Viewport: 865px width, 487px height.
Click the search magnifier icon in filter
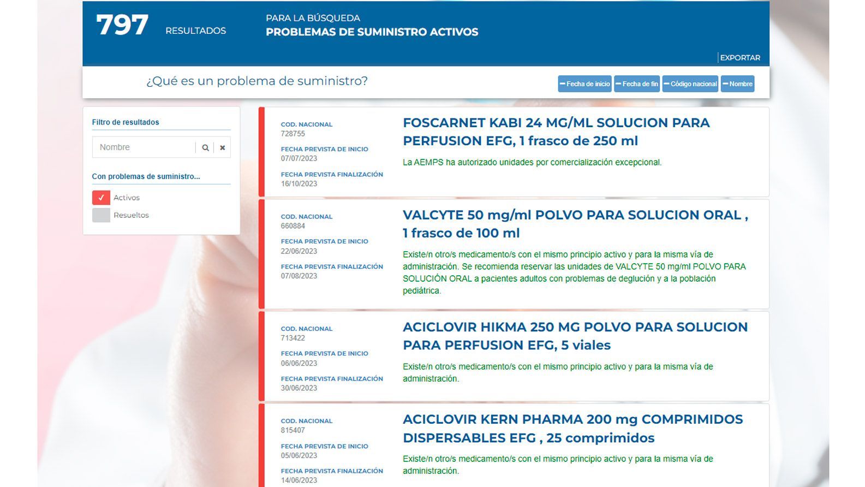(205, 147)
